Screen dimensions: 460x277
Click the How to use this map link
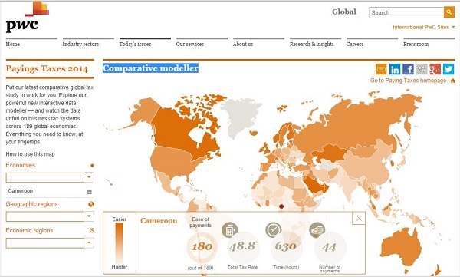pyautogui.click(x=30, y=154)
